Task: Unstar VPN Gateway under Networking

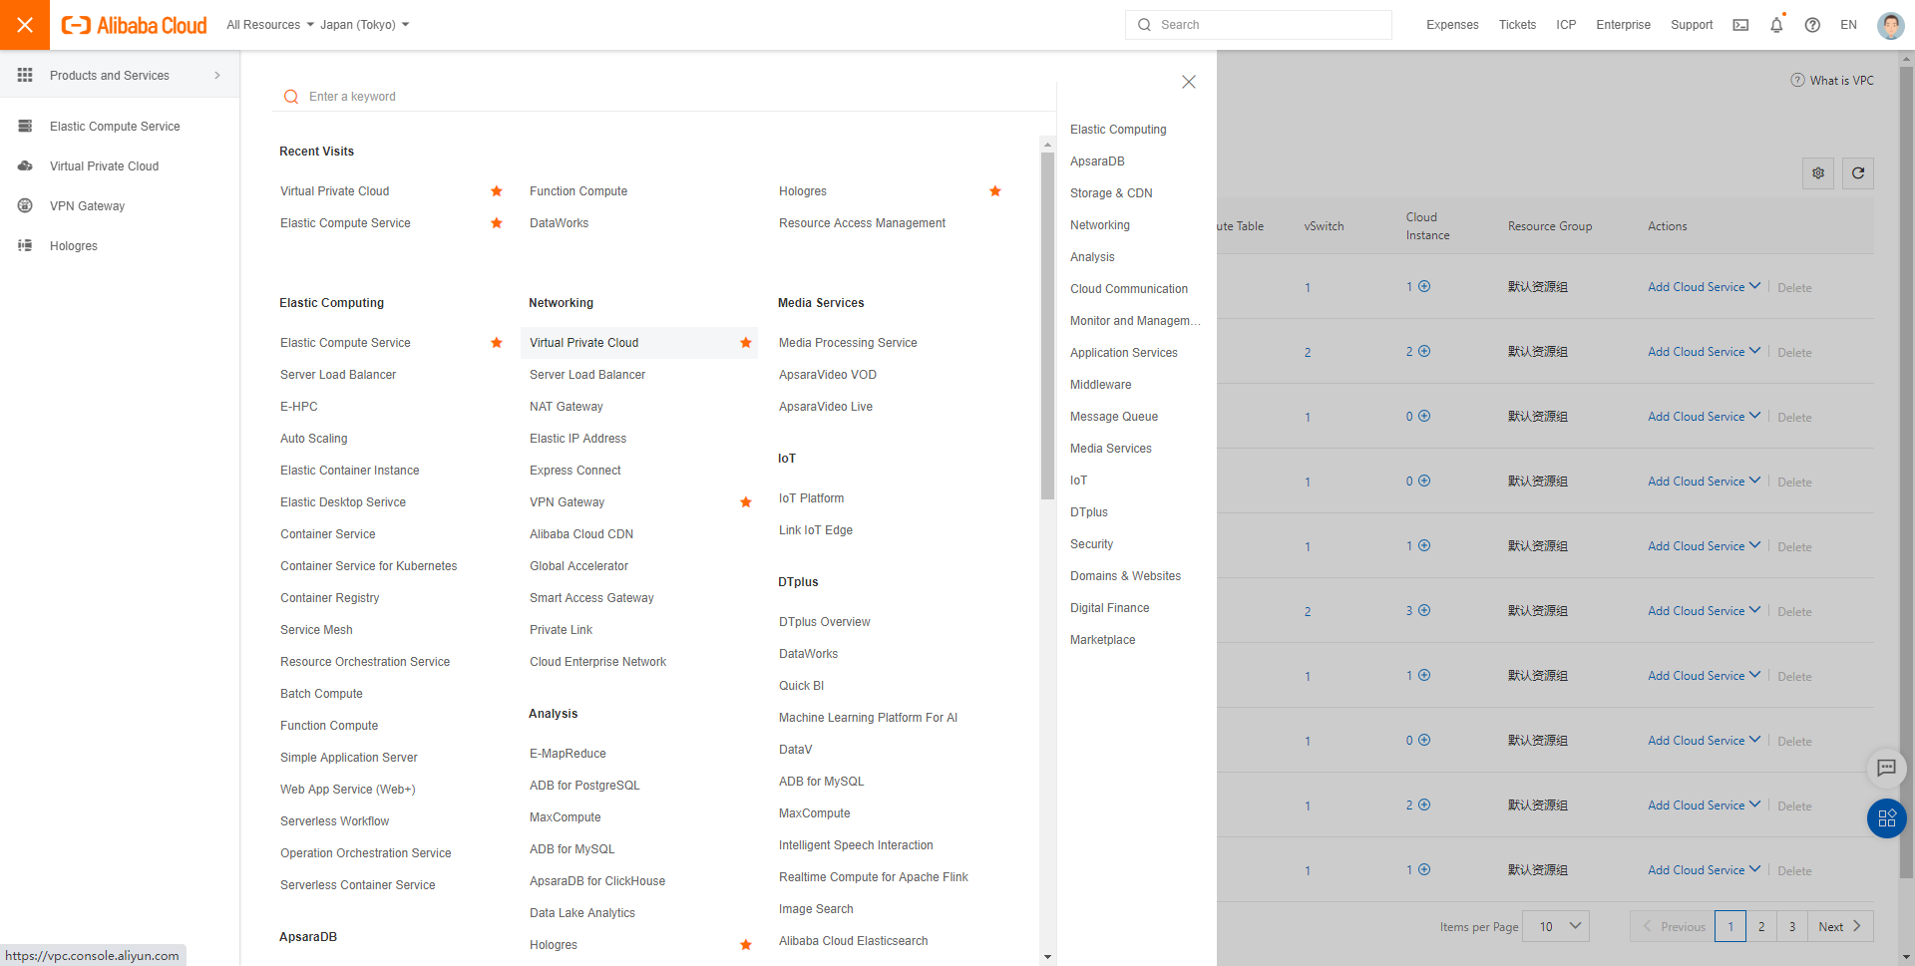Action: pyautogui.click(x=746, y=502)
